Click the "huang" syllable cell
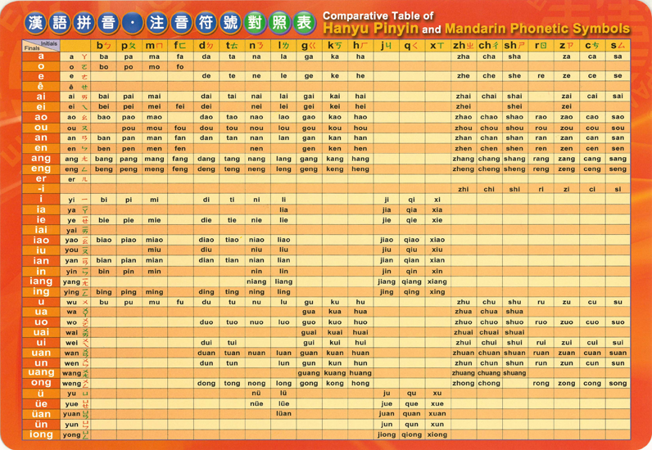 coord(360,373)
